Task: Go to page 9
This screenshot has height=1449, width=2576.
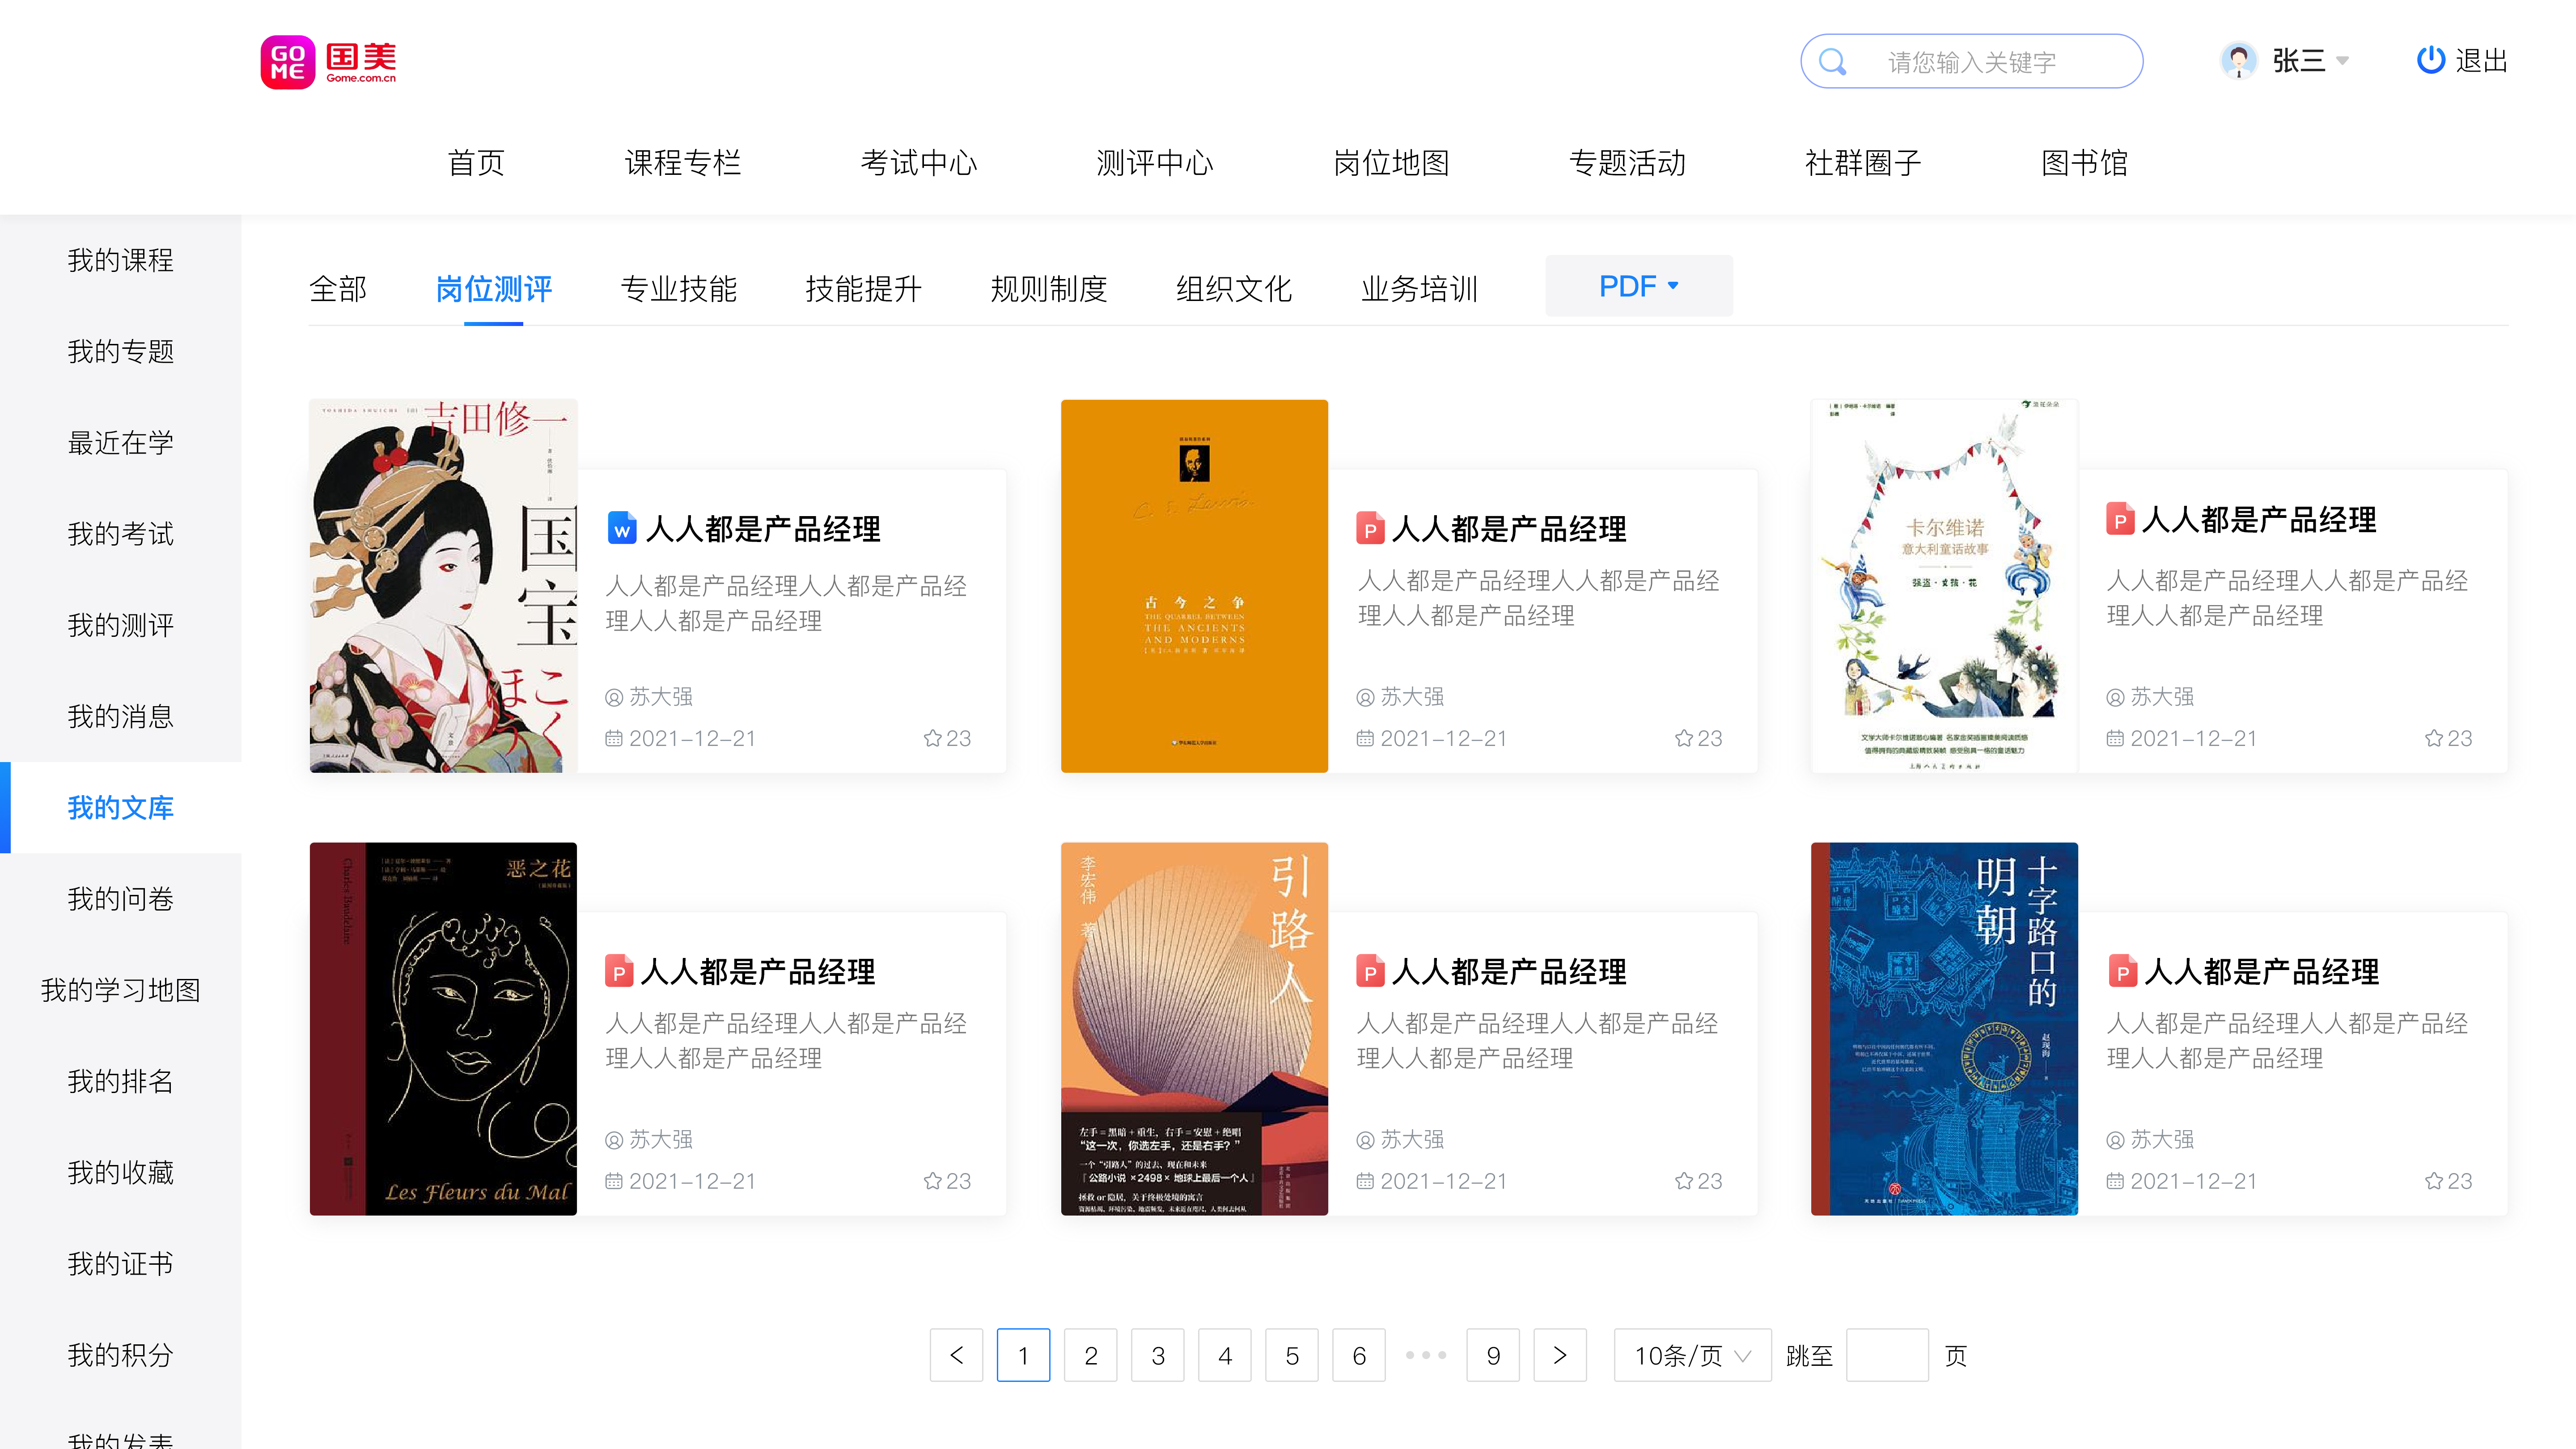Action: click(1493, 1355)
